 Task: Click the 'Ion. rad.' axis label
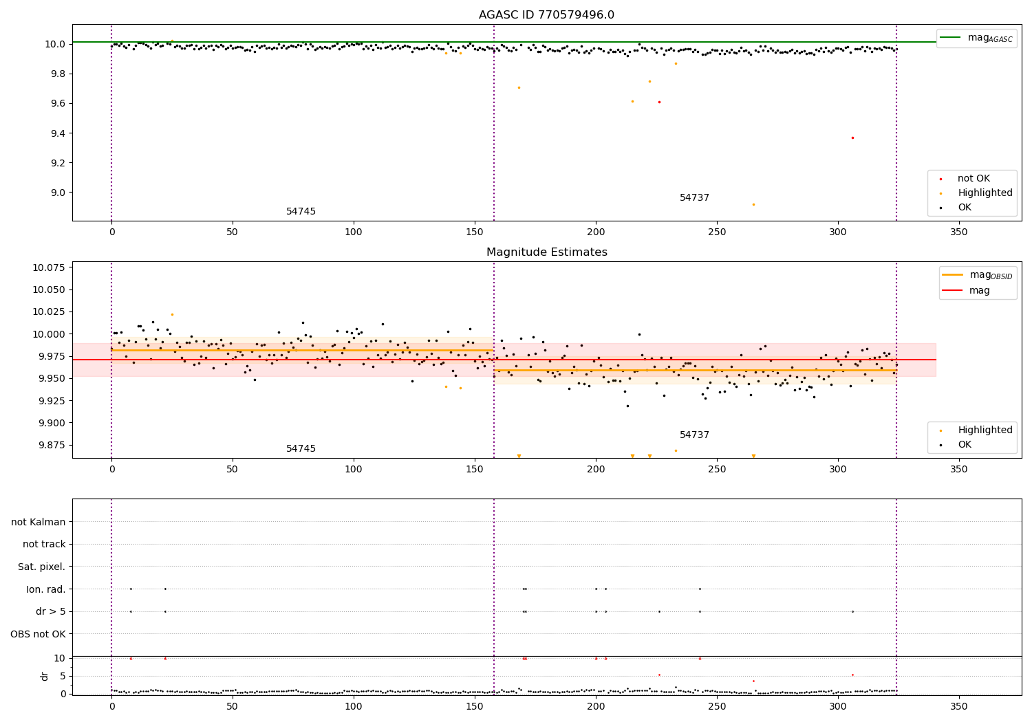46,589
